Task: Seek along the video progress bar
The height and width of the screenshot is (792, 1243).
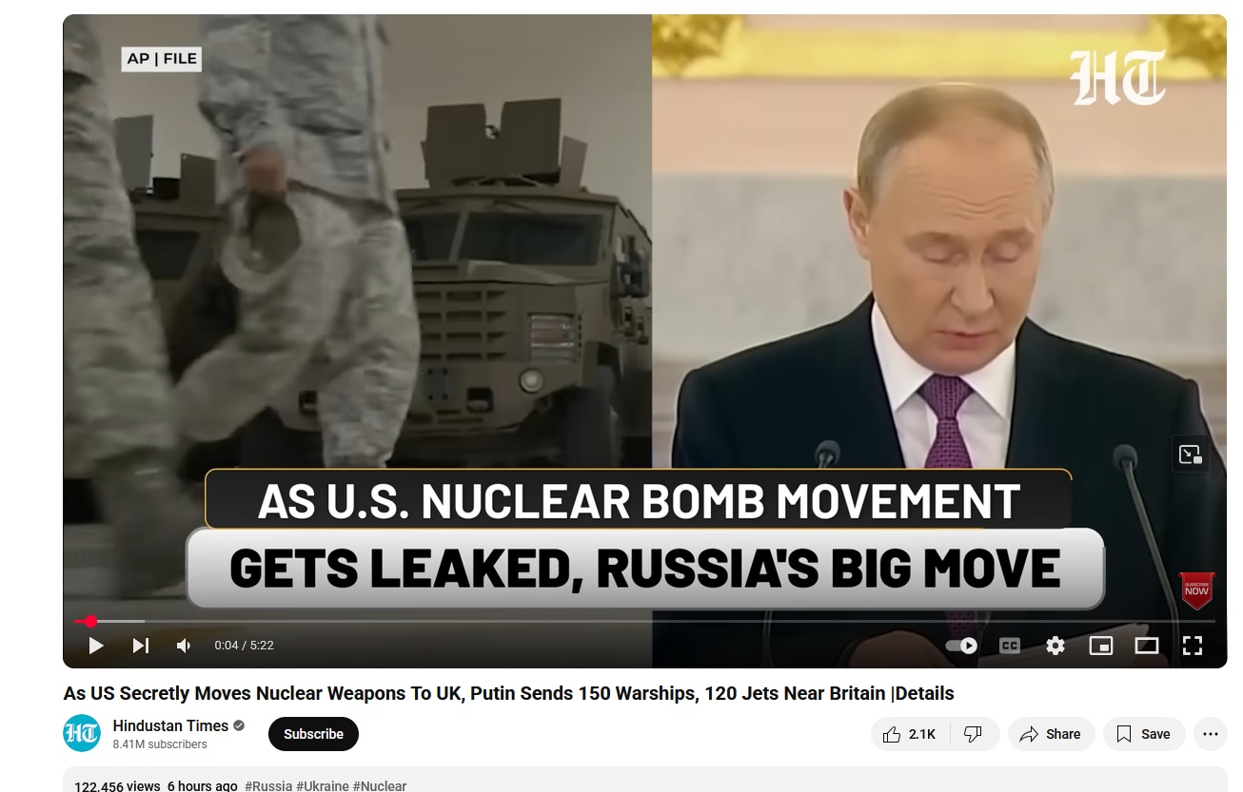Action: point(644,621)
